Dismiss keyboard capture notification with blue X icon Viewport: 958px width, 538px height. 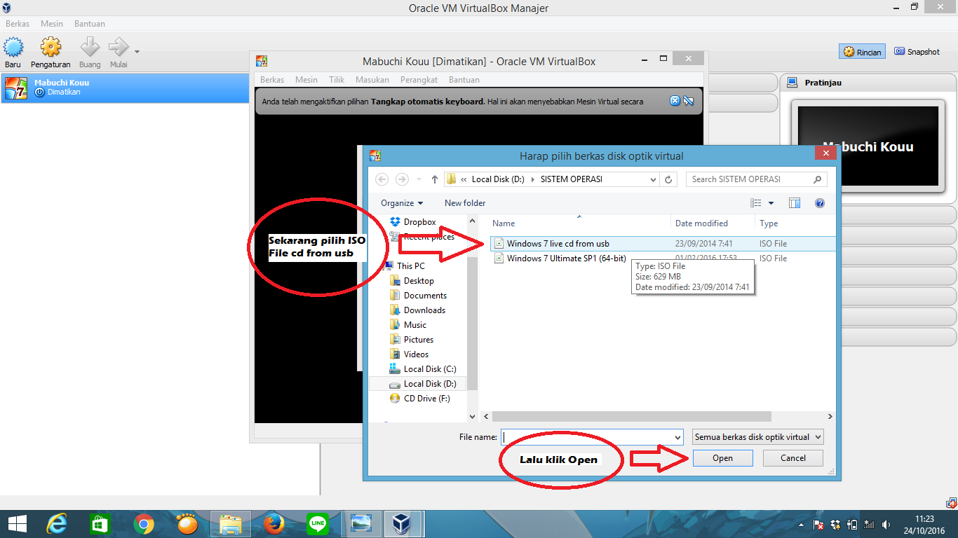pyautogui.click(x=675, y=101)
